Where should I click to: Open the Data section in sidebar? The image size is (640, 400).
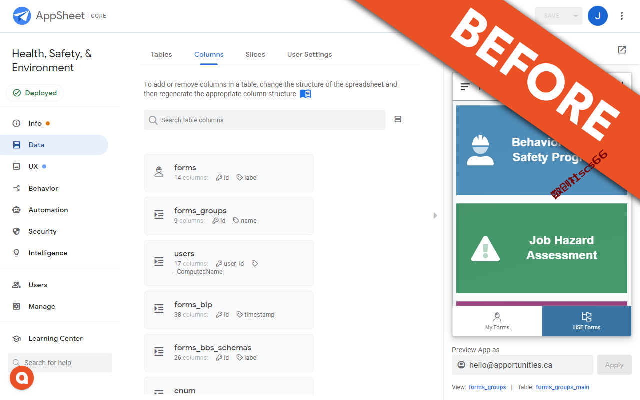tap(54, 145)
